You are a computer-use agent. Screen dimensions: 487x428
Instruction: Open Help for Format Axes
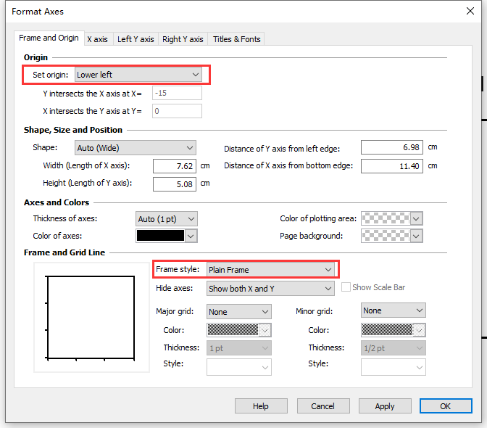[260, 406]
